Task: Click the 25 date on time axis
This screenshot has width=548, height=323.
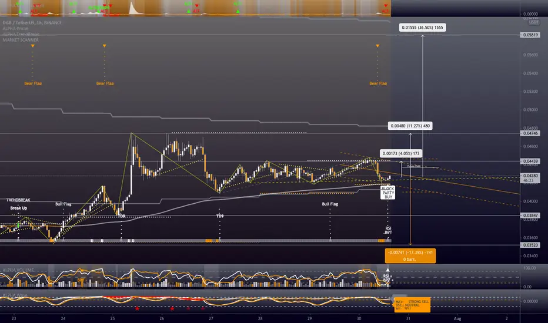Action: (112, 318)
